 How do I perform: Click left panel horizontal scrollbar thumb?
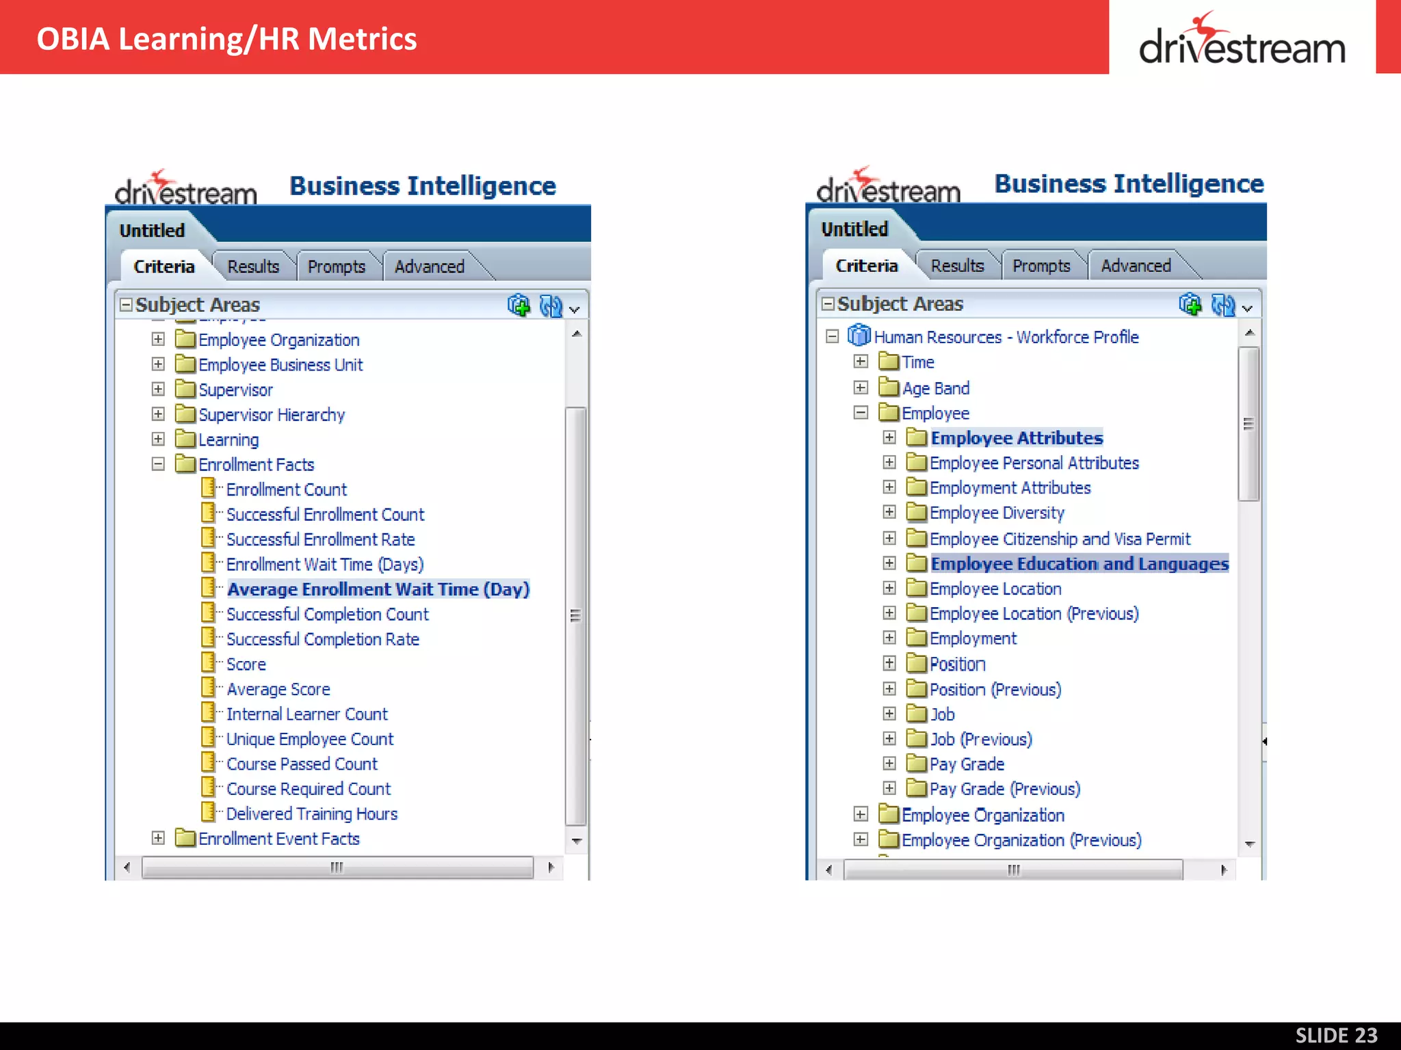coord(337,867)
